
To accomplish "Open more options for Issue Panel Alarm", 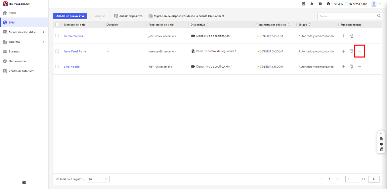I will (x=359, y=51).
